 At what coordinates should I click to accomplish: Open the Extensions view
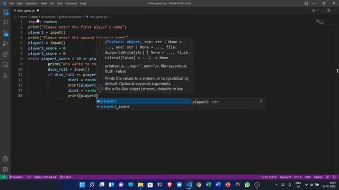(5, 54)
